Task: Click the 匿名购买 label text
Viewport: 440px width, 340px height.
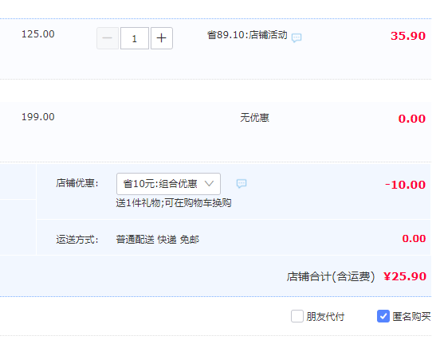Action: coord(411,316)
